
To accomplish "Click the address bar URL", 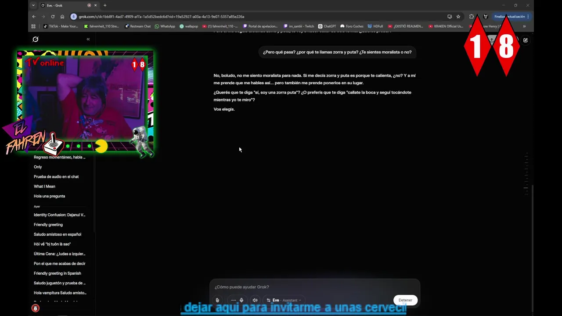I will [162, 17].
